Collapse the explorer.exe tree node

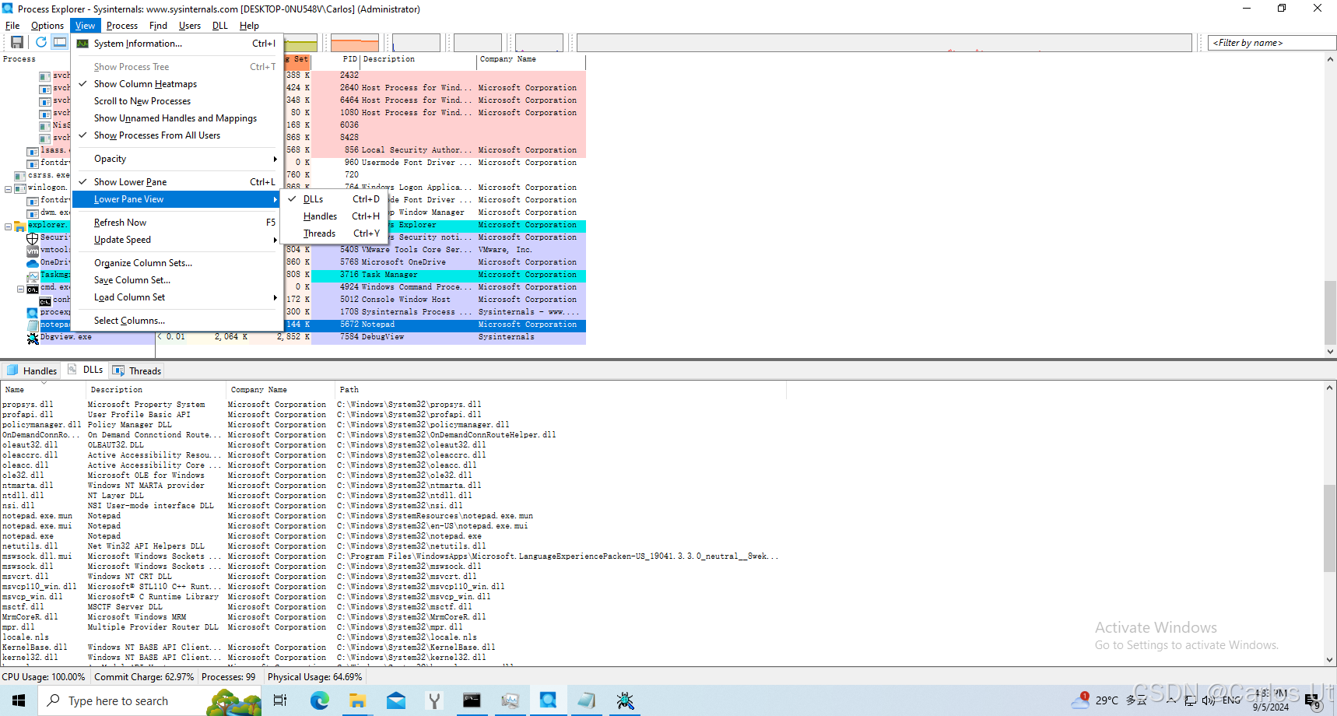[9, 226]
